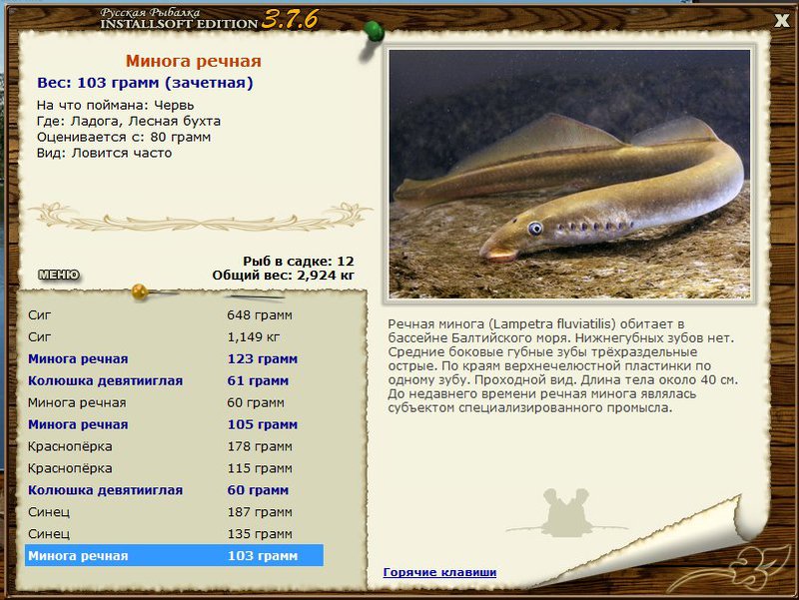
Task: Click the Оценивается с: 80 грамм line
Action: [x=124, y=137]
